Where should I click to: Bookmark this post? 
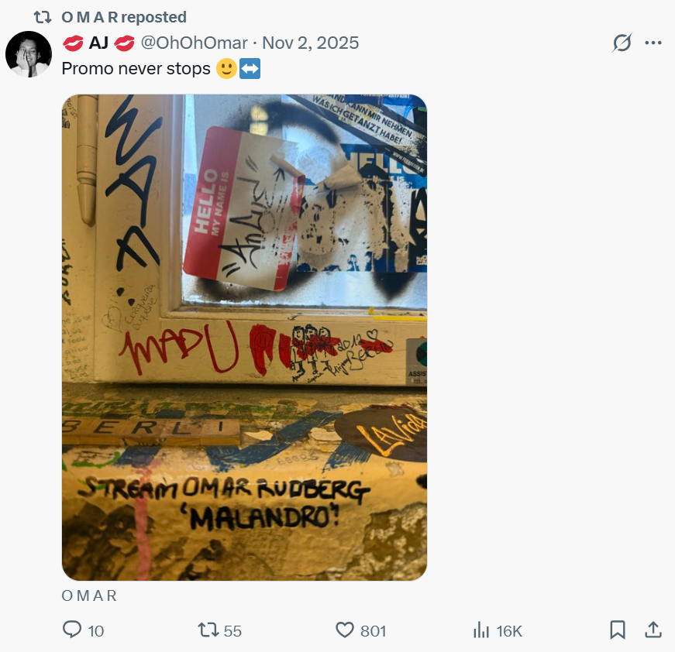pyautogui.click(x=618, y=630)
